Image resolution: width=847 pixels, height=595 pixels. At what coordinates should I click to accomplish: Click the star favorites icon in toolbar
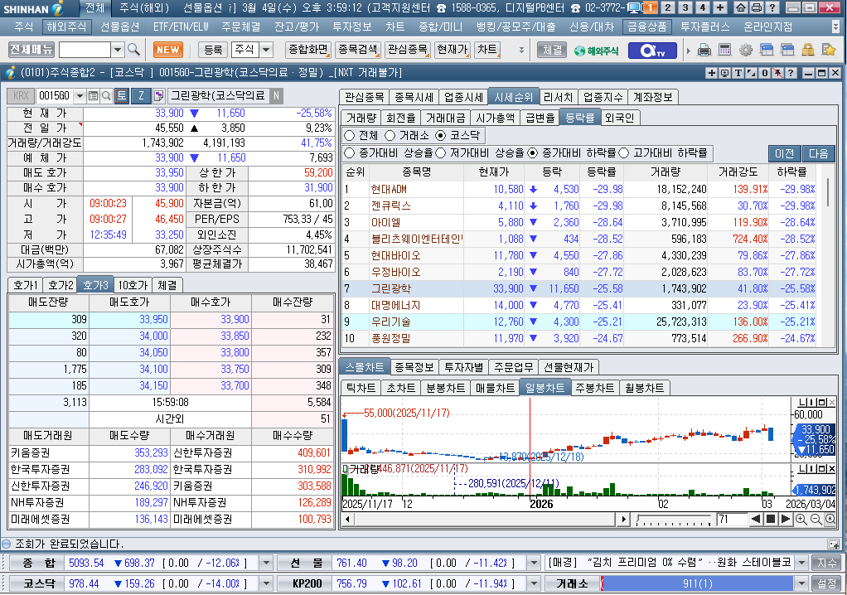pyautogui.click(x=829, y=51)
